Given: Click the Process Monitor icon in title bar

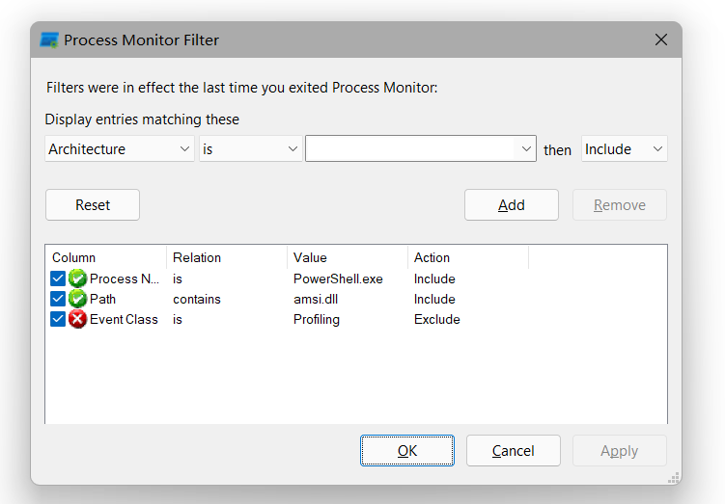Looking at the screenshot, I should 49,40.
